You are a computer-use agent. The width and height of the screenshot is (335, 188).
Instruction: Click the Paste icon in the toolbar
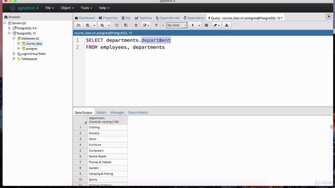(x=126, y=26)
